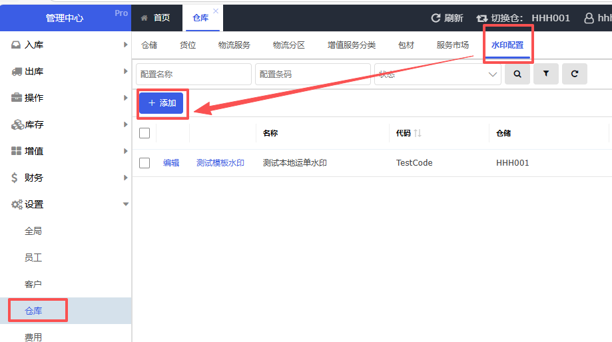Click the user account icon

589,18
